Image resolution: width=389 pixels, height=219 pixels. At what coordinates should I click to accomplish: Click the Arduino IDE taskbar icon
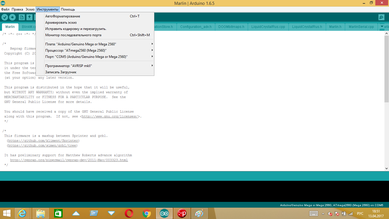(x=164, y=213)
